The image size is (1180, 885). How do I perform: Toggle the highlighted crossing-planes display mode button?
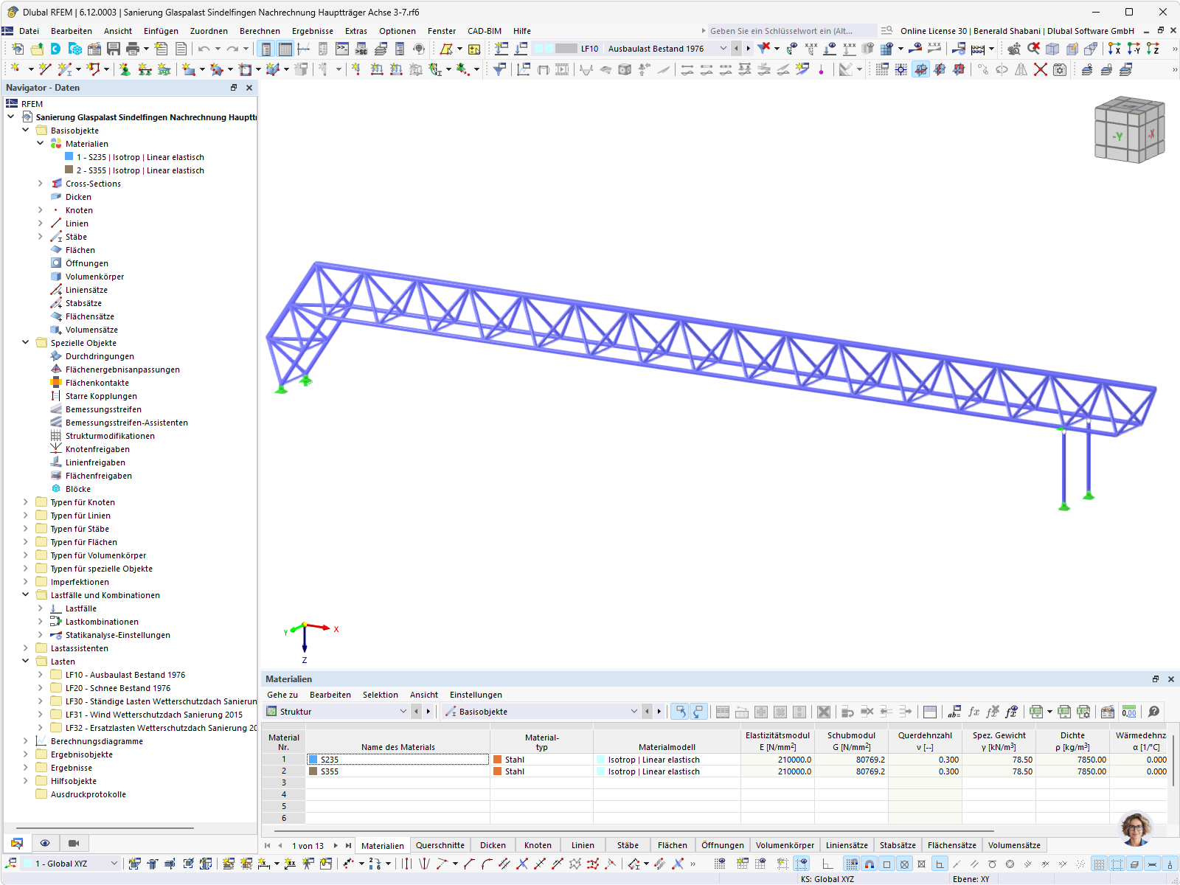click(921, 70)
